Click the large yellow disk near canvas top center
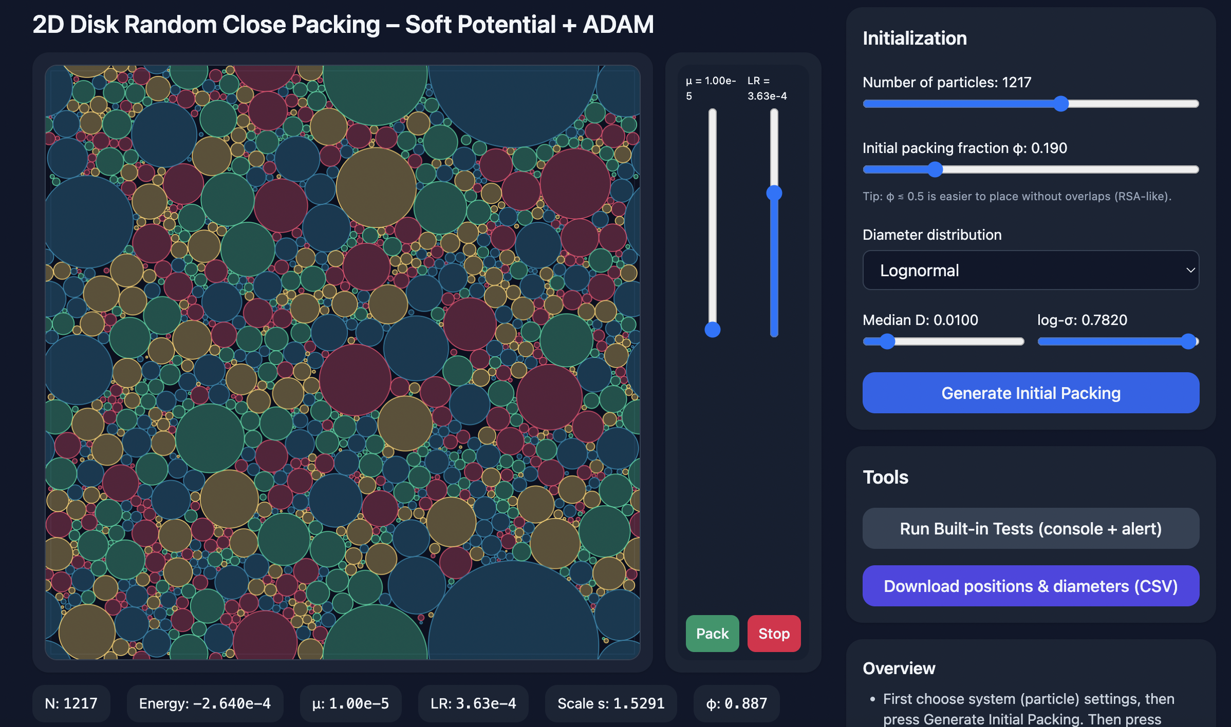This screenshot has height=727, width=1231. (x=376, y=187)
